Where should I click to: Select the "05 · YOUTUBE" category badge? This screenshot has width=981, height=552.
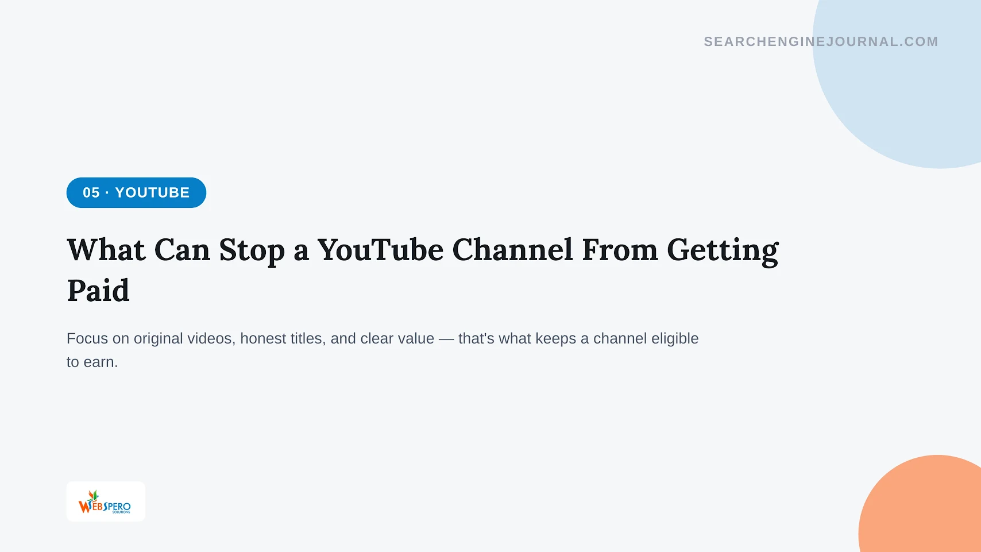(136, 192)
